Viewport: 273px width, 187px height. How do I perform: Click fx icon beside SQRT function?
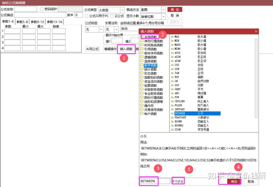(x=172, y=89)
